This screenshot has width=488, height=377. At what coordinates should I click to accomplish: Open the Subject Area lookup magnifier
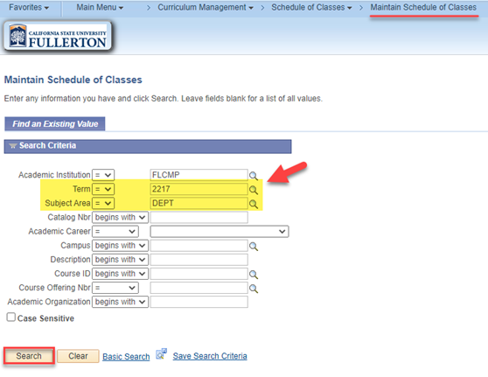(254, 204)
